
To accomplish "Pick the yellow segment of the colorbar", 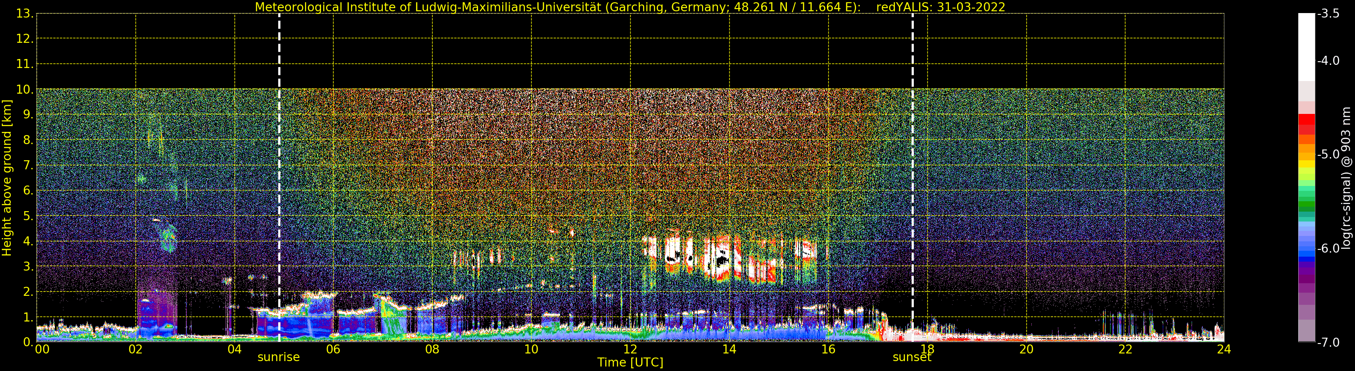I will click(1306, 164).
